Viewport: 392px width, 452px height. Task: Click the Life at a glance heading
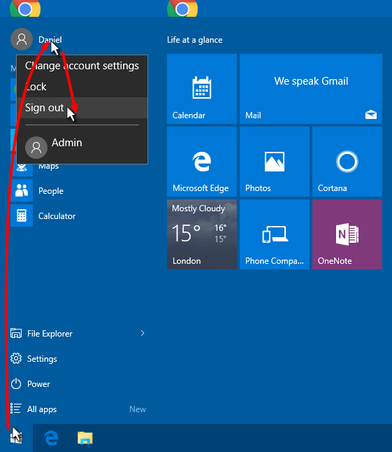tap(194, 40)
